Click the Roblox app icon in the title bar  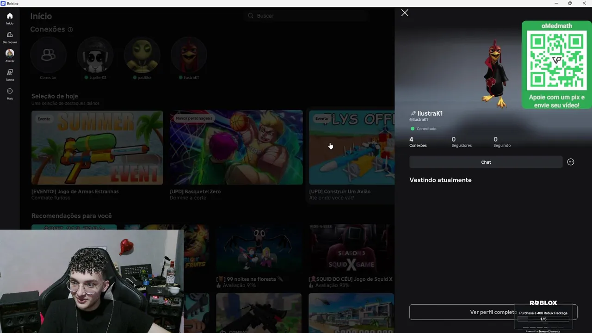coord(3,3)
